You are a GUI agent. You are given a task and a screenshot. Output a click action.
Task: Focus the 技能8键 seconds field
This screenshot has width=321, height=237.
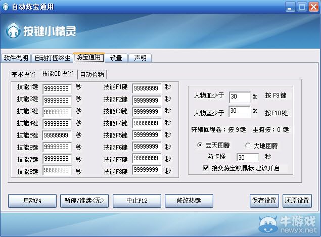click(57, 170)
